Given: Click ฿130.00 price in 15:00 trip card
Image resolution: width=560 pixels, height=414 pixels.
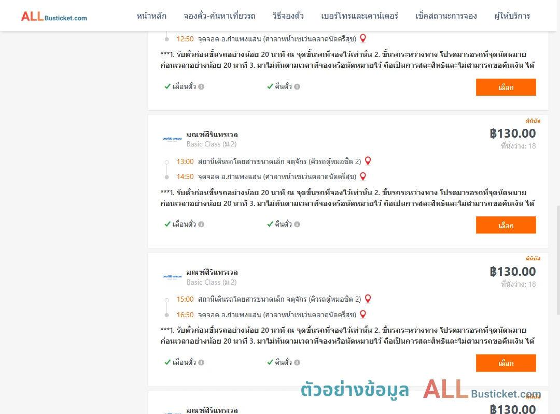Looking at the screenshot, I should click(512, 272).
